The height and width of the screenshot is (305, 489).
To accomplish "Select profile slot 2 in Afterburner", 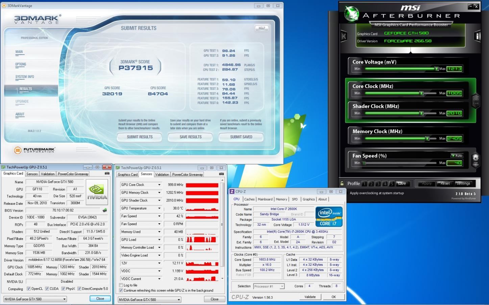I will [x=371, y=184].
